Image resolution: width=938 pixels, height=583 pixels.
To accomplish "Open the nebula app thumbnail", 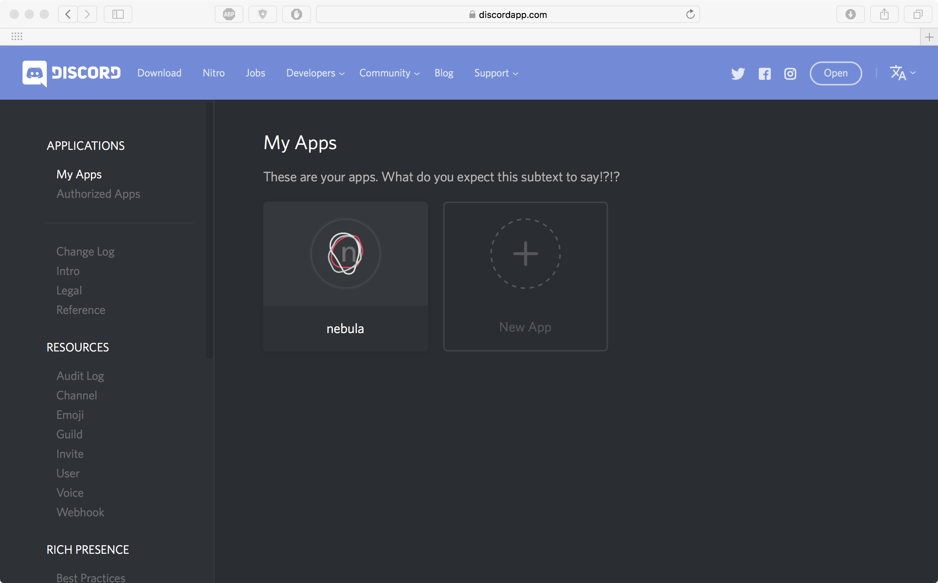I will (x=345, y=254).
